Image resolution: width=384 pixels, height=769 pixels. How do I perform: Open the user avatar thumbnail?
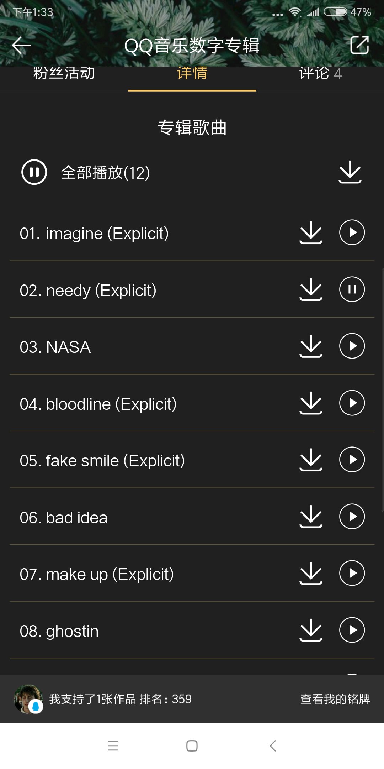pos(28,699)
